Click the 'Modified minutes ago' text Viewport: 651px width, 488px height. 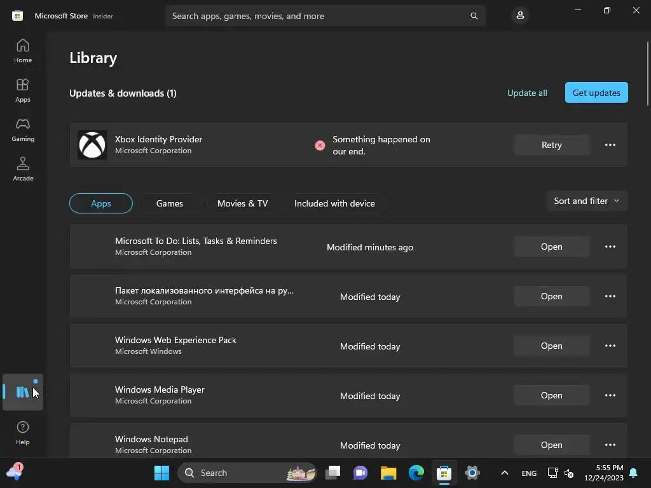pos(370,247)
